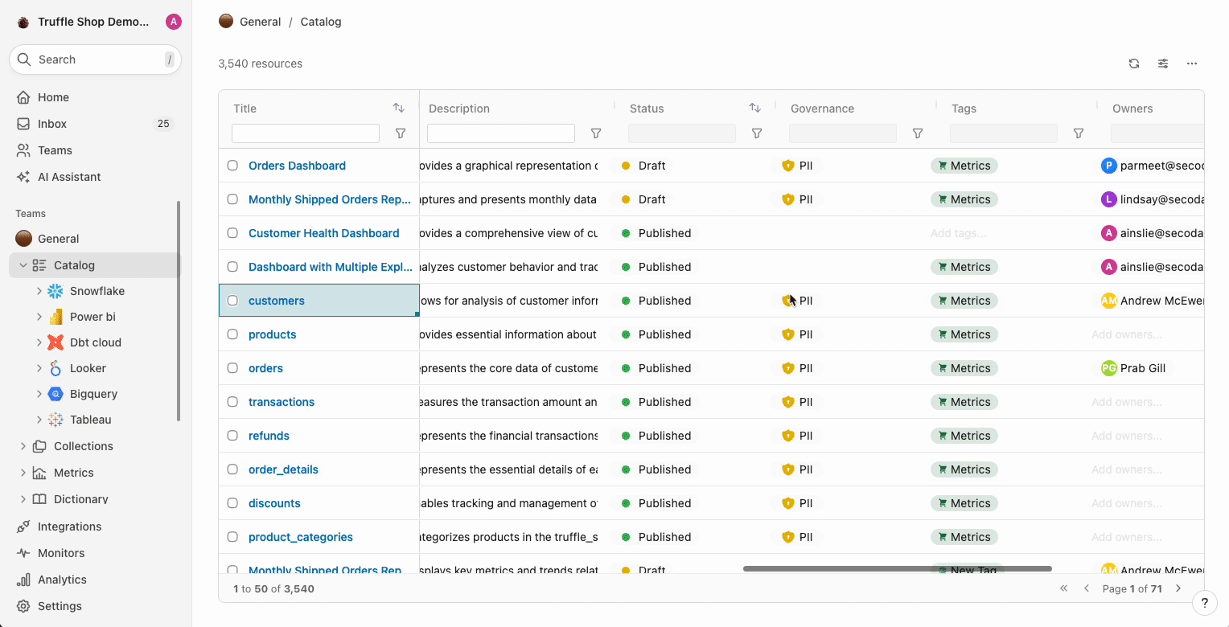Open the three-dot more options menu
Screen dimensions: 1229x627
(x=1192, y=64)
